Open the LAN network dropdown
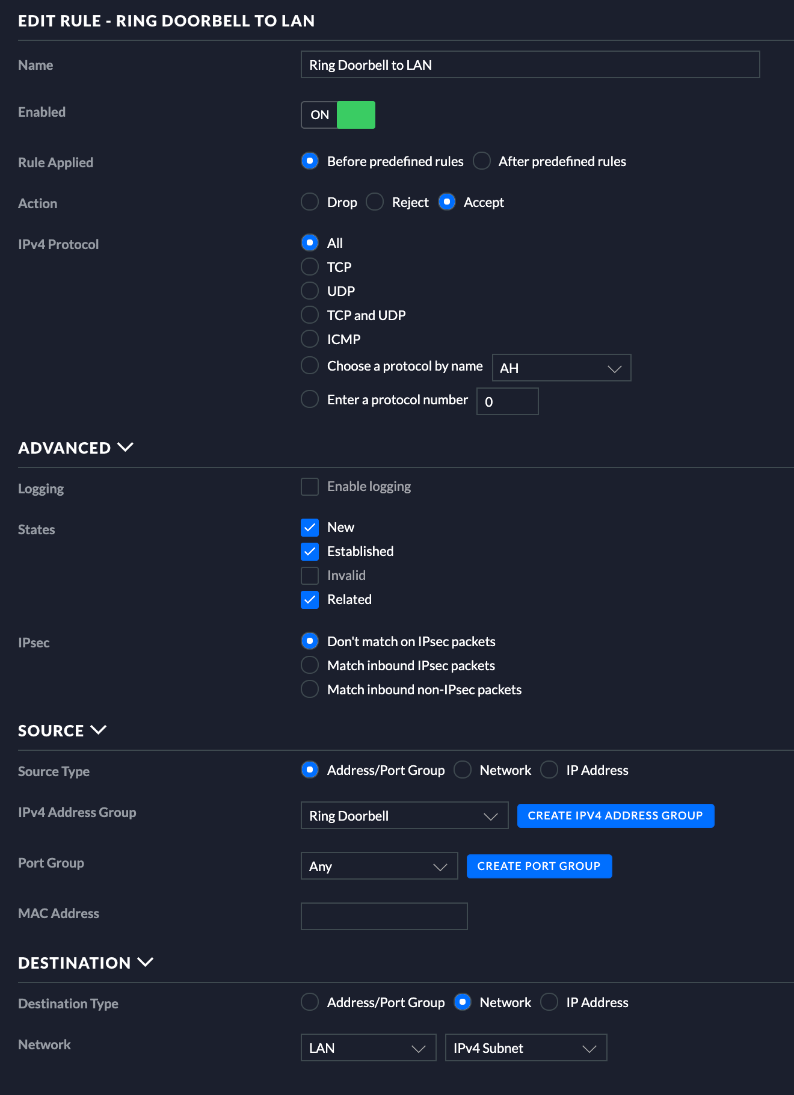The width and height of the screenshot is (794, 1095). click(x=368, y=1048)
